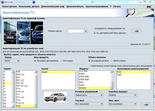Image resolution: width=155 pixels, height=111 pixels.
Task: Click the bottom-right arrow button to proceed
Action: coord(146,105)
